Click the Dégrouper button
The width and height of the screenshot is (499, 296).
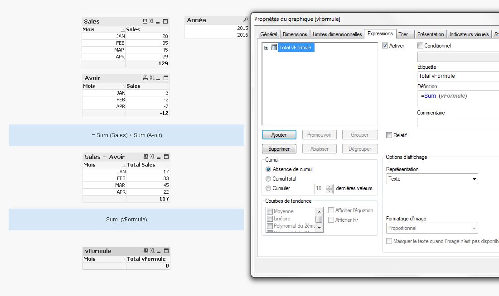(359, 149)
